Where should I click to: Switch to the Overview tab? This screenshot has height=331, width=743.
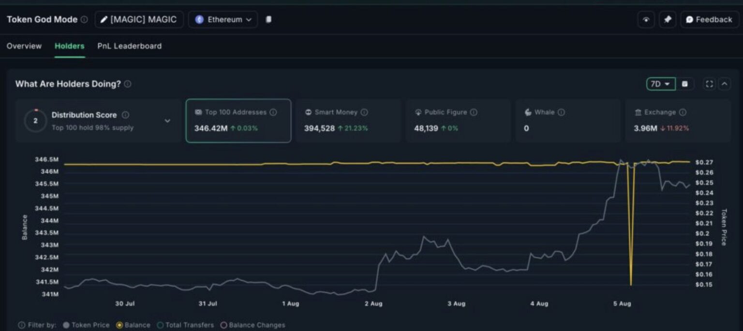(24, 46)
